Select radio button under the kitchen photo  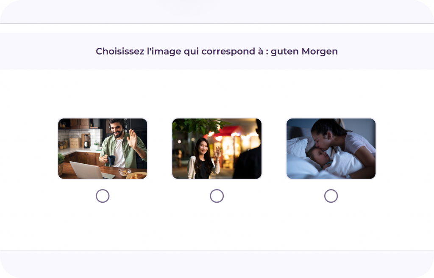pos(103,196)
